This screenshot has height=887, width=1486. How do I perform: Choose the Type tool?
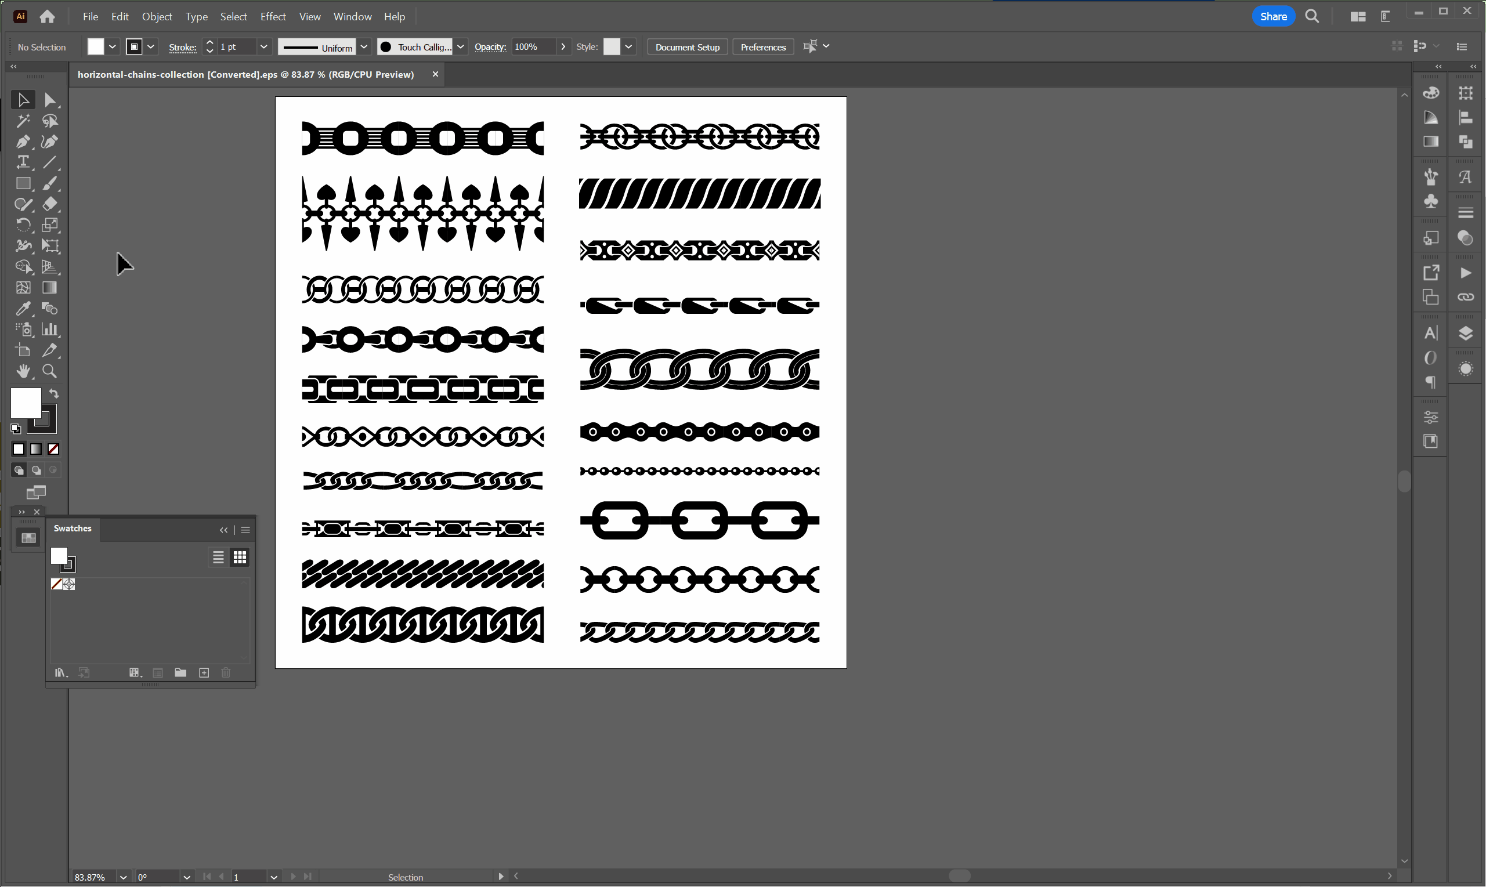tap(23, 162)
